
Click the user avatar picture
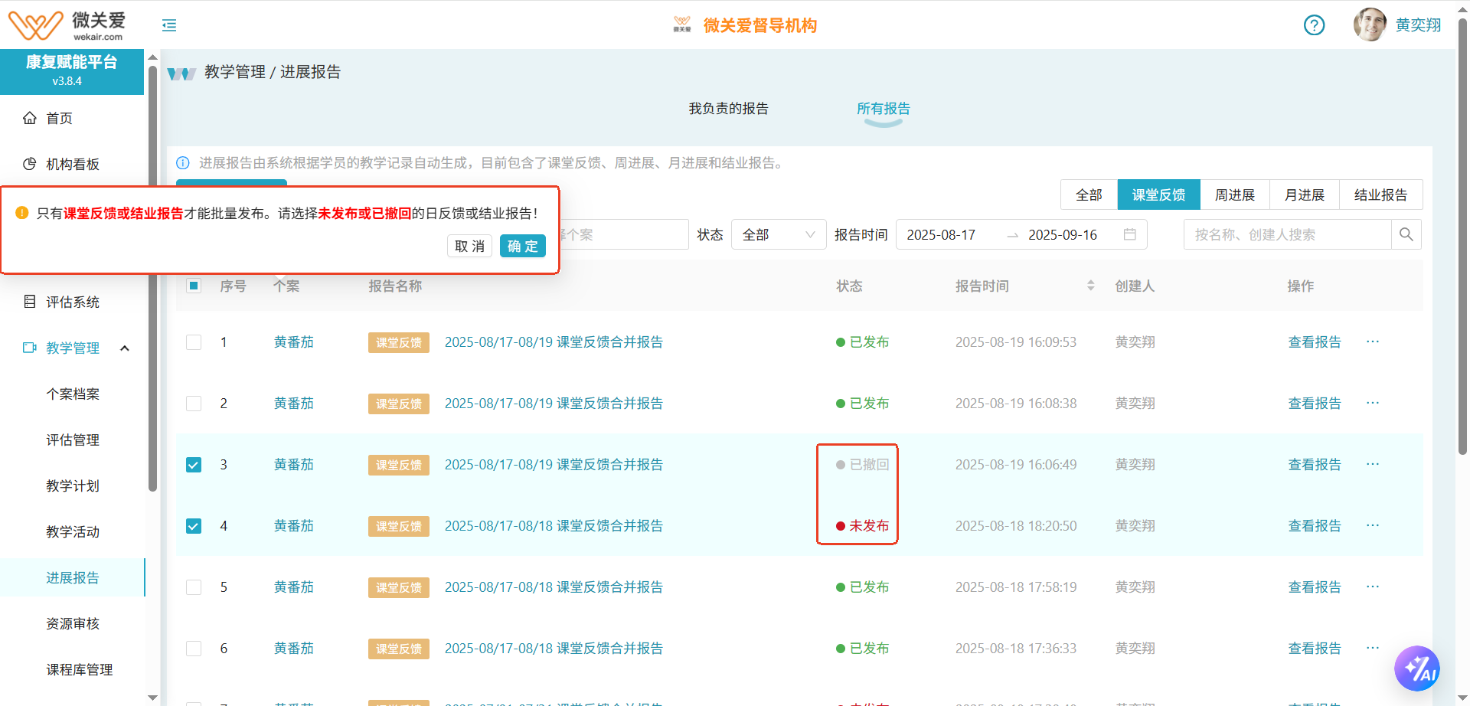pyautogui.click(x=1370, y=25)
